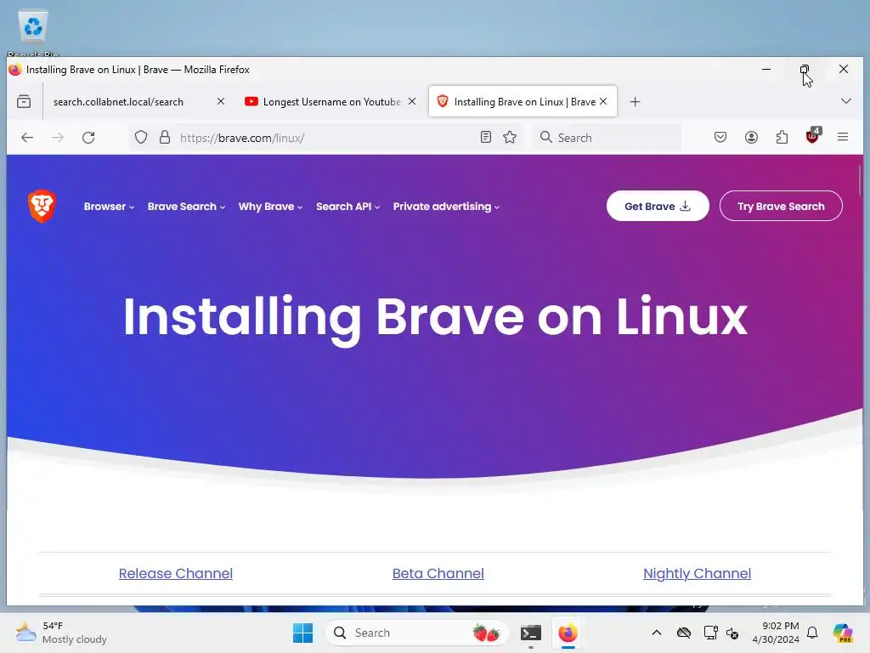Open the notifications bell icon
870x653 pixels.
click(x=812, y=633)
